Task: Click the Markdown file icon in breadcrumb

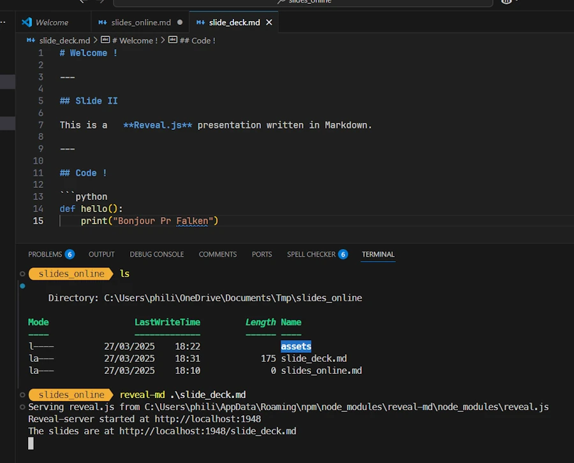Action: tap(31, 40)
